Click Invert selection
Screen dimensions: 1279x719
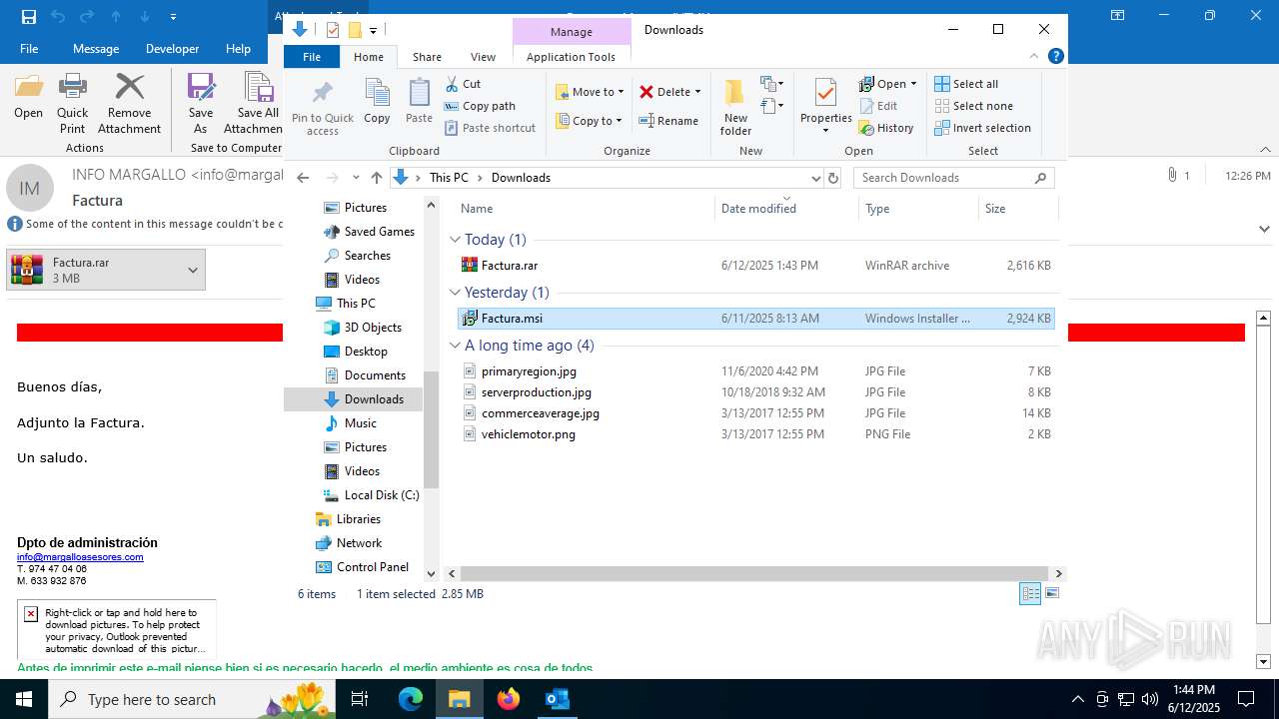982,128
